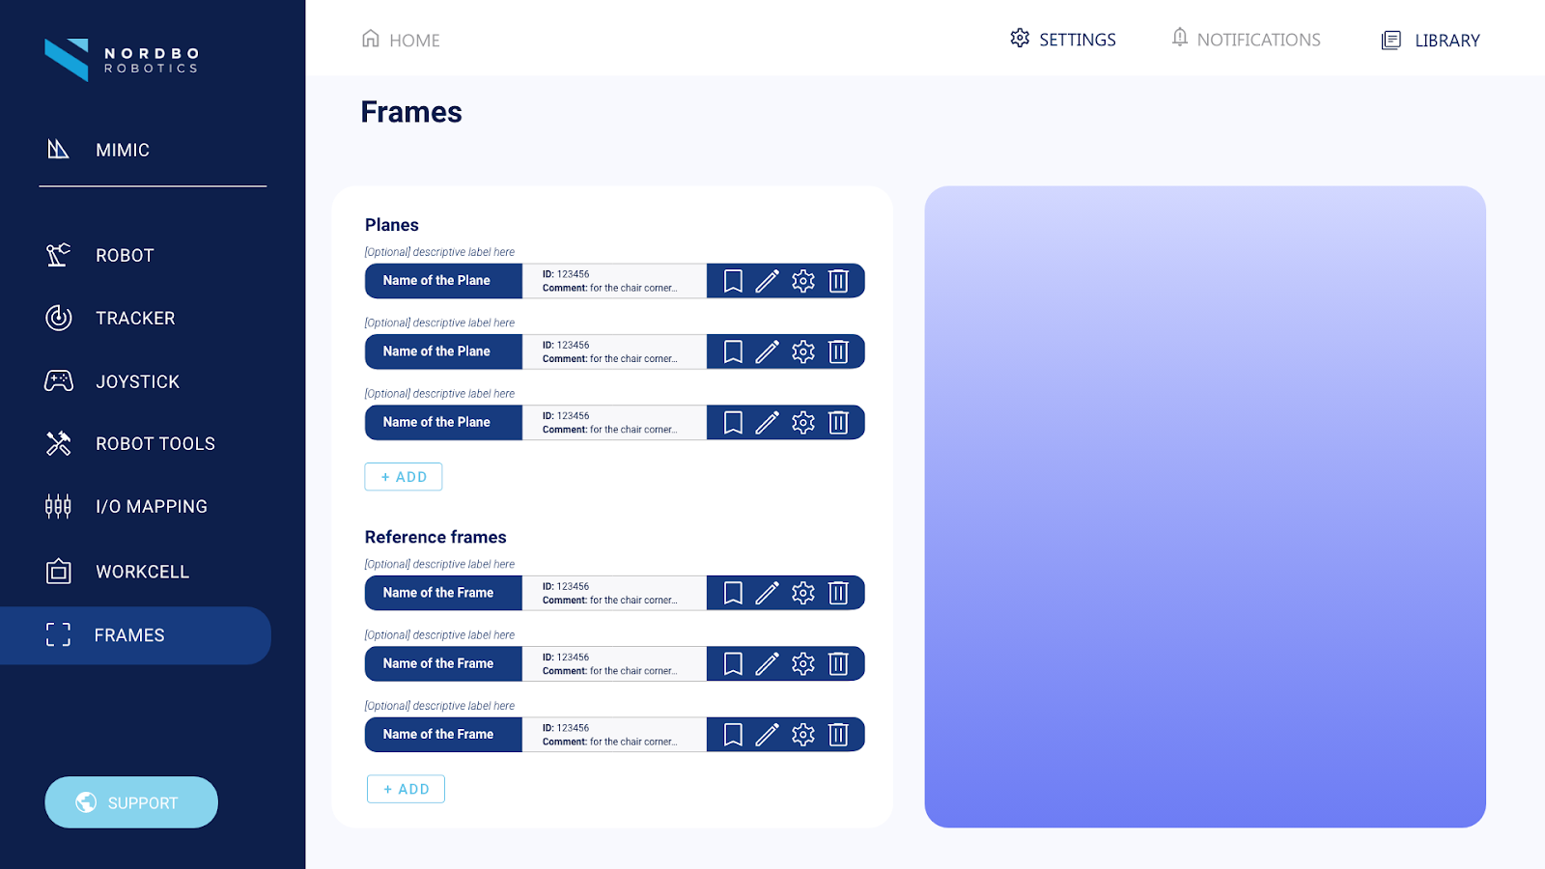This screenshot has width=1545, height=869.
Task: Navigate to the Library page
Action: pyautogui.click(x=1429, y=40)
